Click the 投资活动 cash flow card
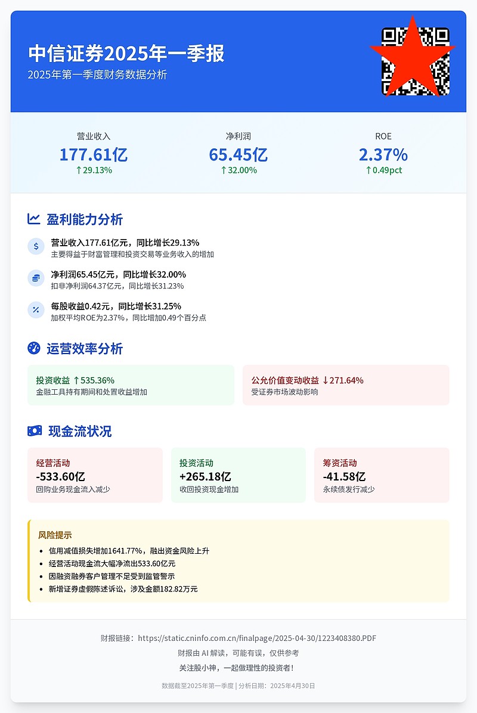477x713 pixels. (x=238, y=475)
